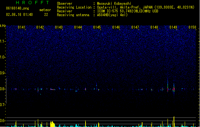
Task: Click the Receiving antenna label
Action: pyautogui.click(x=73, y=15)
